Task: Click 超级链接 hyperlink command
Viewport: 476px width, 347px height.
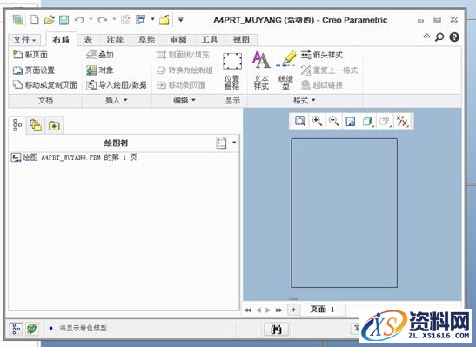Action: coord(322,85)
